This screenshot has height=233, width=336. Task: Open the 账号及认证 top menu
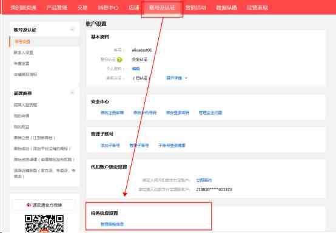pos(162,7)
